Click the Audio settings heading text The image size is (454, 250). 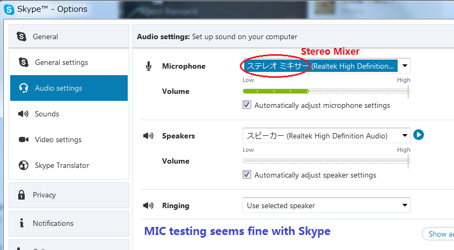tap(163, 36)
